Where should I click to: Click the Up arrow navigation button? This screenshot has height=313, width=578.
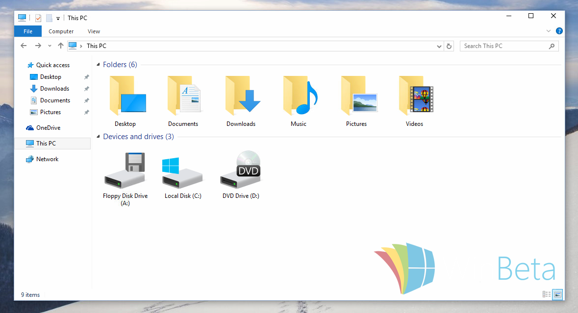[61, 46]
